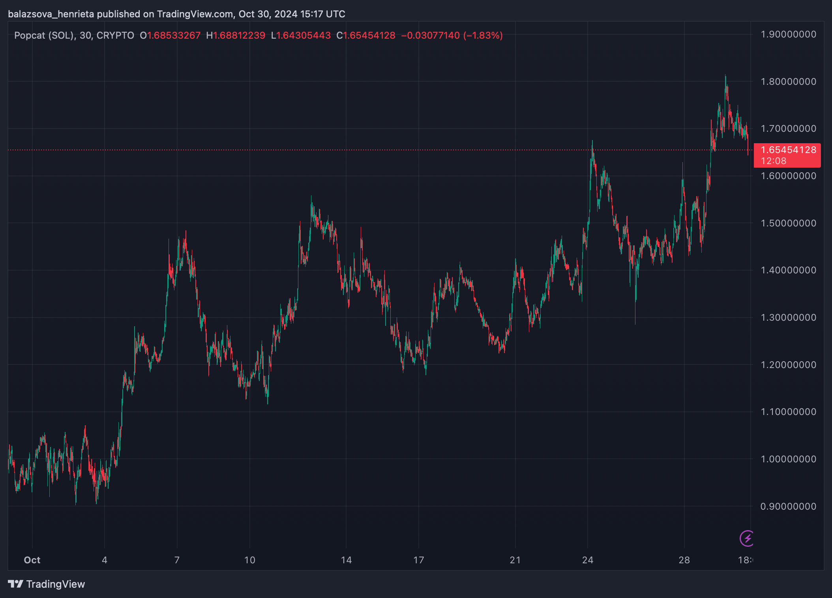Click the Oct date label on time axis
The height and width of the screenshot is (598, 832).
tap(32, 560)
